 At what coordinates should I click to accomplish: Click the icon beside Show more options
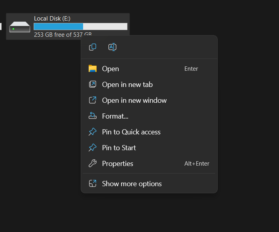(x=93, y=183)
